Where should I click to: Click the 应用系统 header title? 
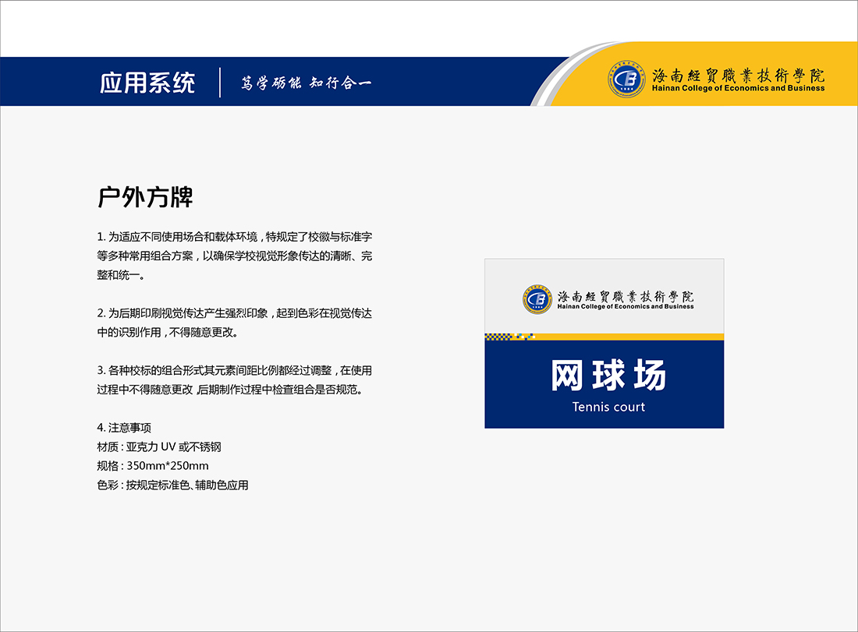coord(147,83)
